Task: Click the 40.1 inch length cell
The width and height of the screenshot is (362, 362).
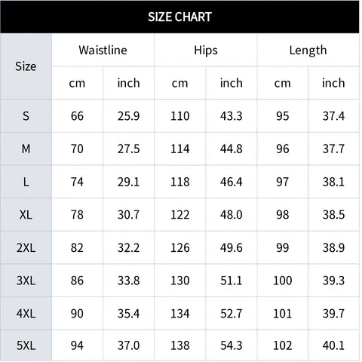Action: tap(333, 345)
